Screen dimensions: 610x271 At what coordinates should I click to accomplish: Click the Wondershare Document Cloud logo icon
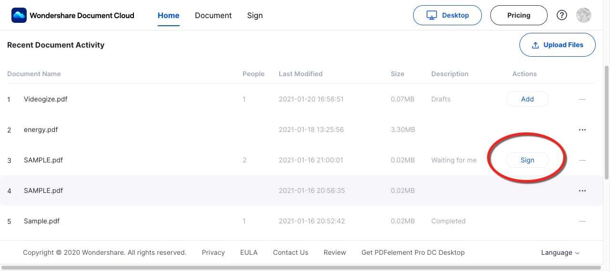[x=19, y=15]
